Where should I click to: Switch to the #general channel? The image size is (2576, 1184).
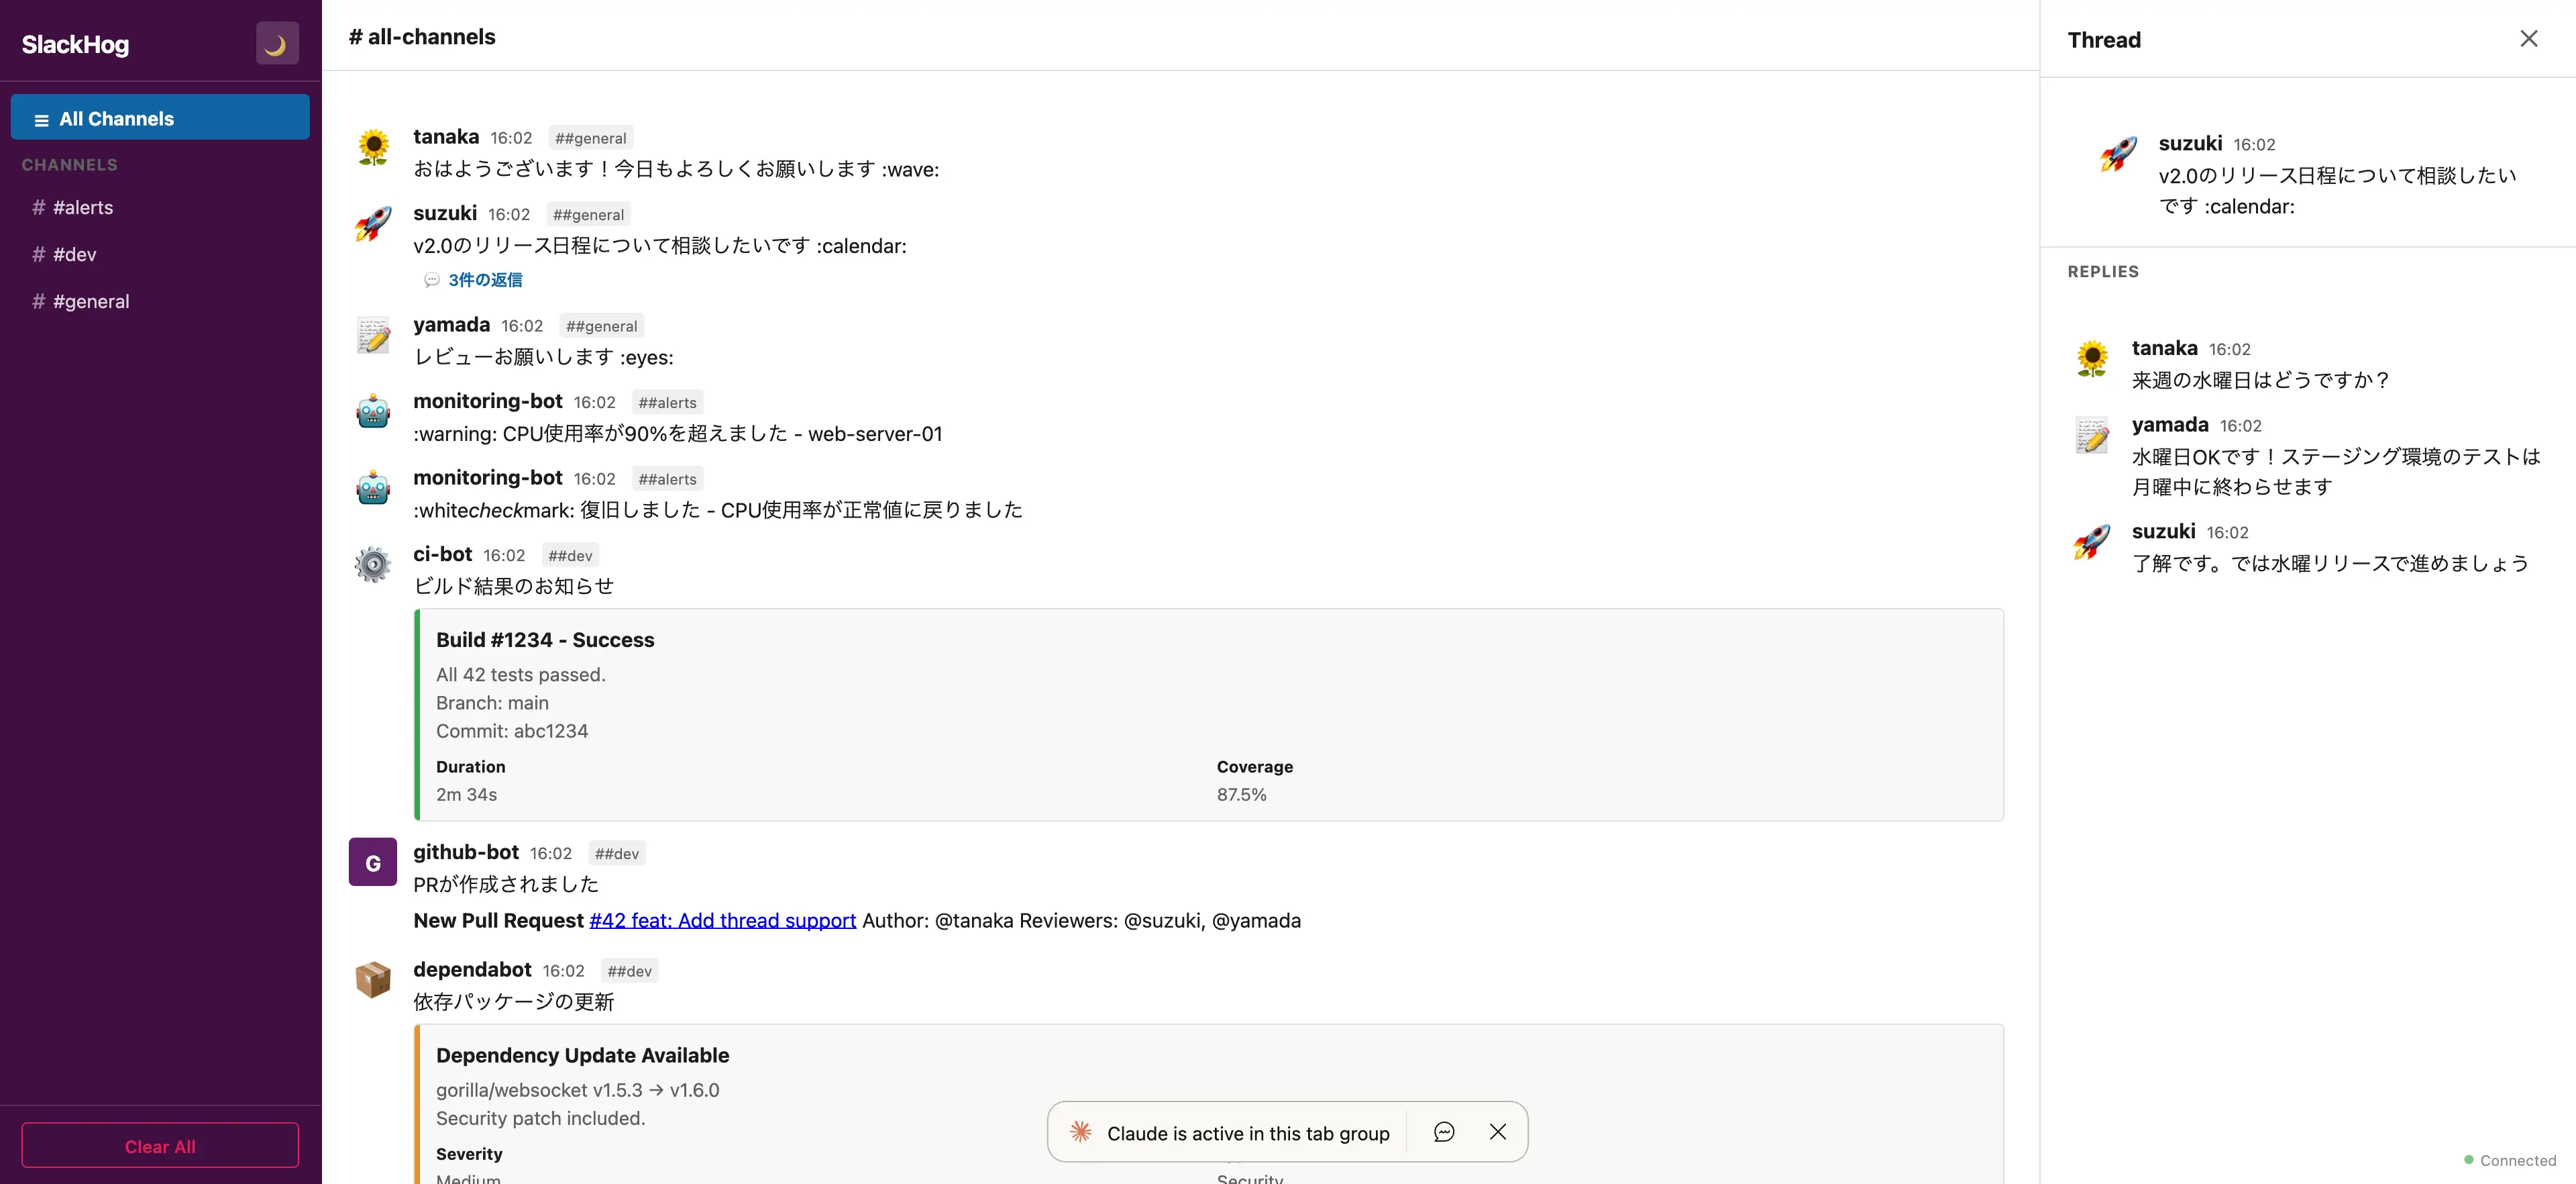[90, 301]
